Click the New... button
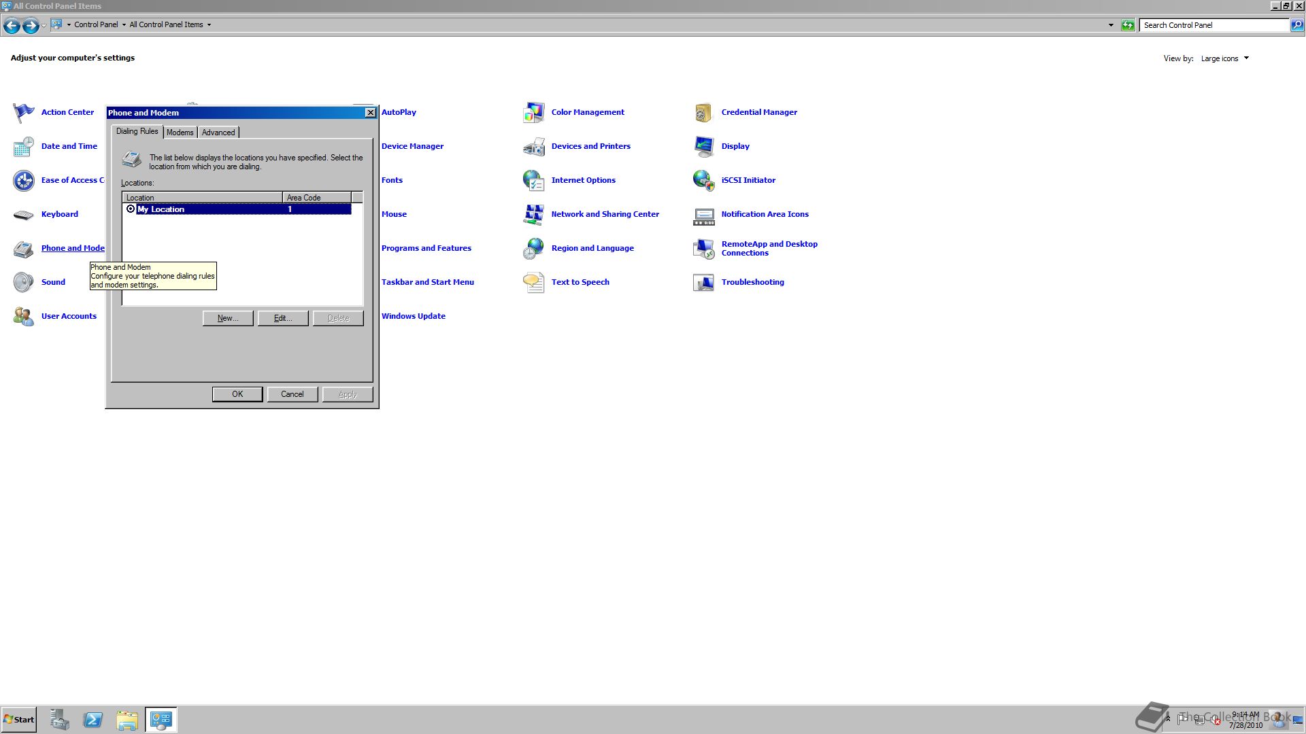This screenshot has height=734, width=1306. tap(228, 318)
